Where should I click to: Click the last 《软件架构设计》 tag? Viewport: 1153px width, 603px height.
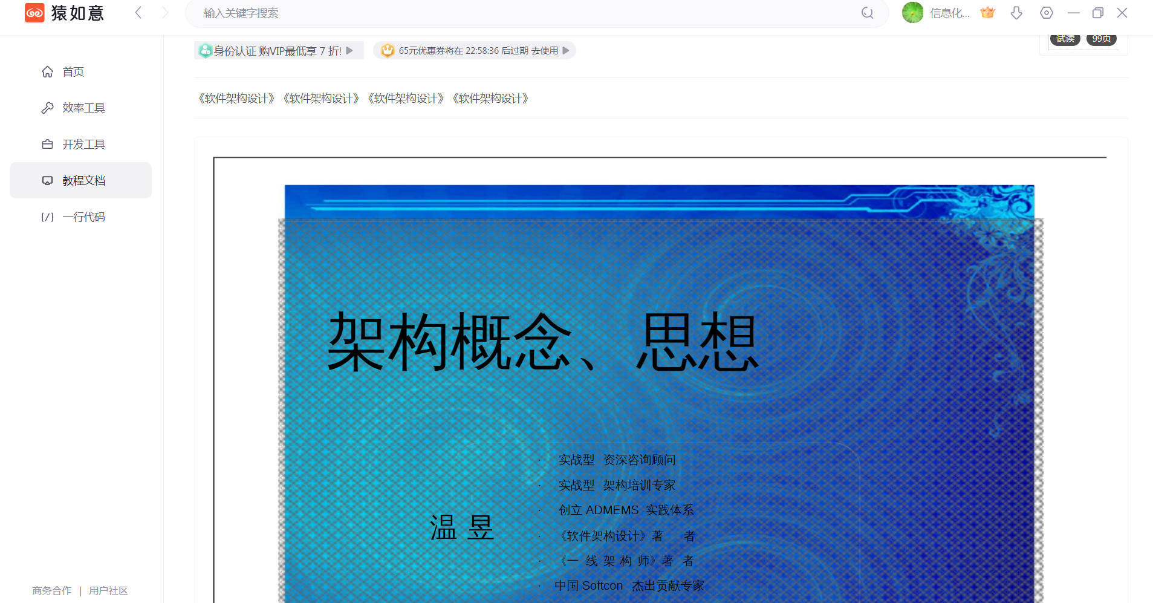(x=490, y=99)
